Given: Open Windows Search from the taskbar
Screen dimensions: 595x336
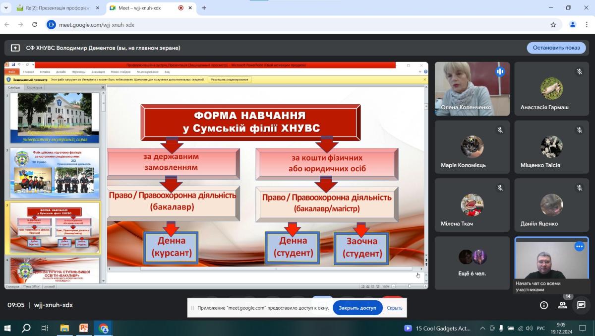Looking at the screenshot, I should coord(26,328).
